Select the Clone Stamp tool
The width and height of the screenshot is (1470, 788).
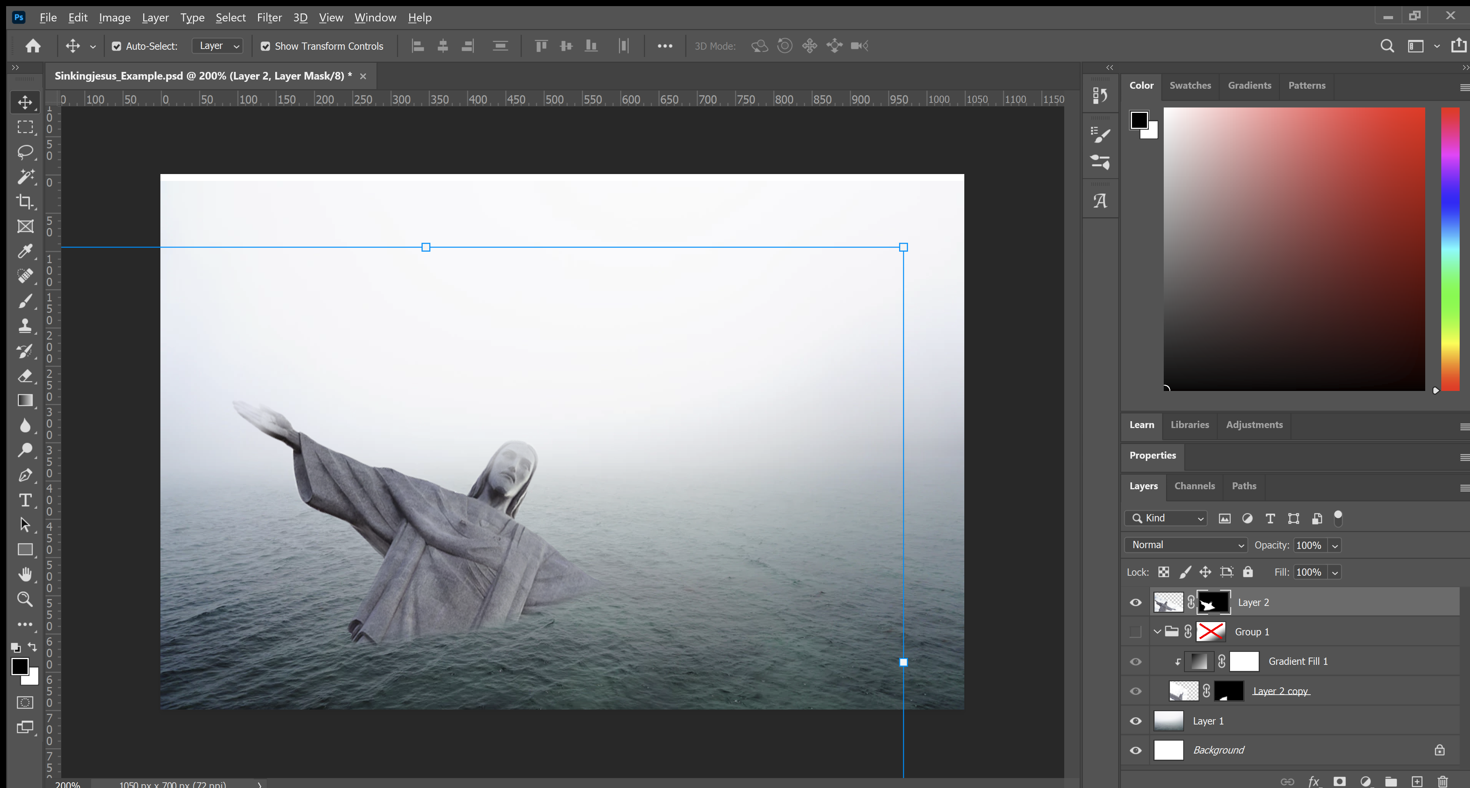click(25, 326)
